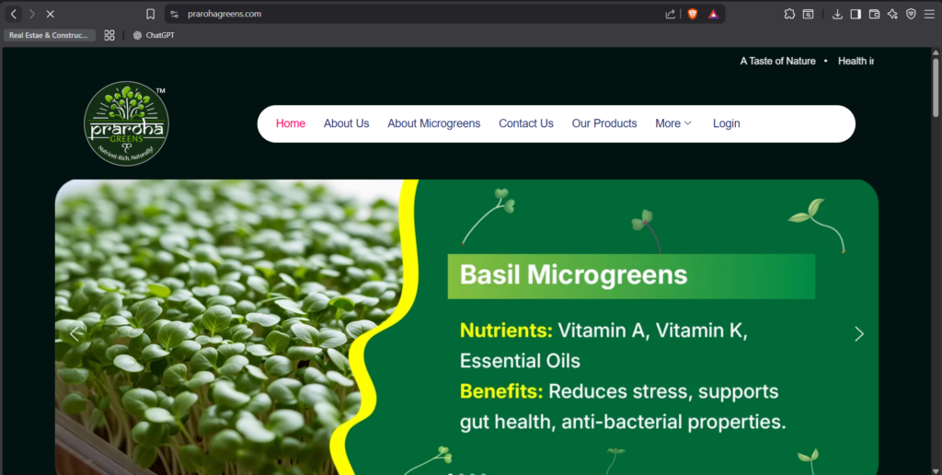
Task: Open the extensions puzzle icon
Action: 789,14
